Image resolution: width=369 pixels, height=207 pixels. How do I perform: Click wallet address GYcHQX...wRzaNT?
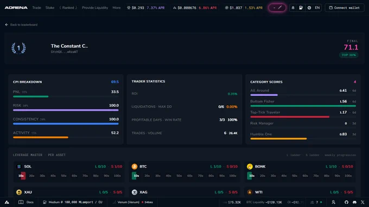[64, 52]
